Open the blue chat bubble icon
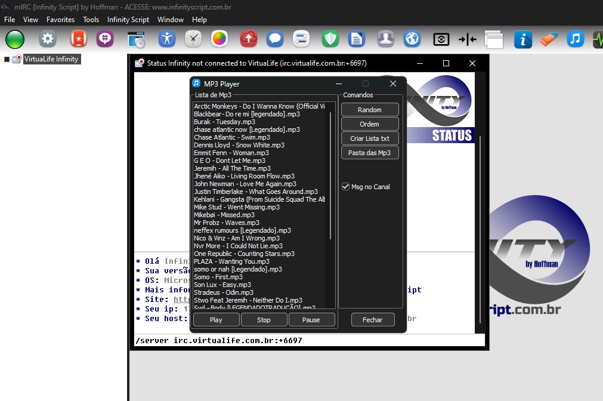603x401 pixels. click(274, 39)
